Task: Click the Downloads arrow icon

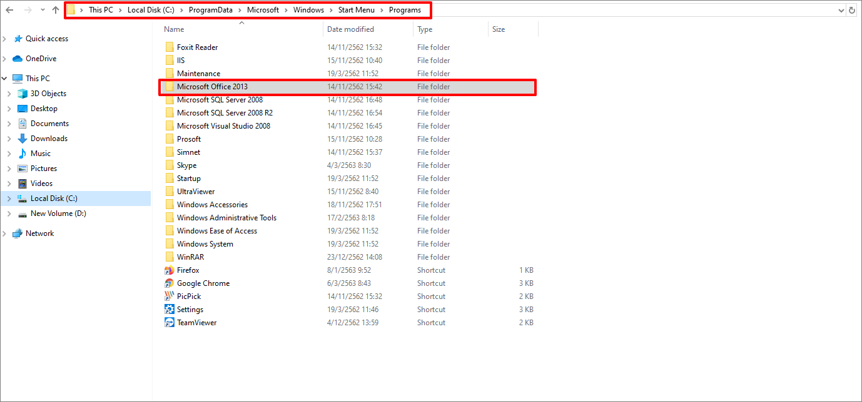Action: tap(23, 139)
